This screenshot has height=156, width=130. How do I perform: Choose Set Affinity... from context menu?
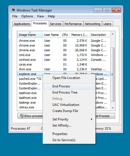click(69, 125)
